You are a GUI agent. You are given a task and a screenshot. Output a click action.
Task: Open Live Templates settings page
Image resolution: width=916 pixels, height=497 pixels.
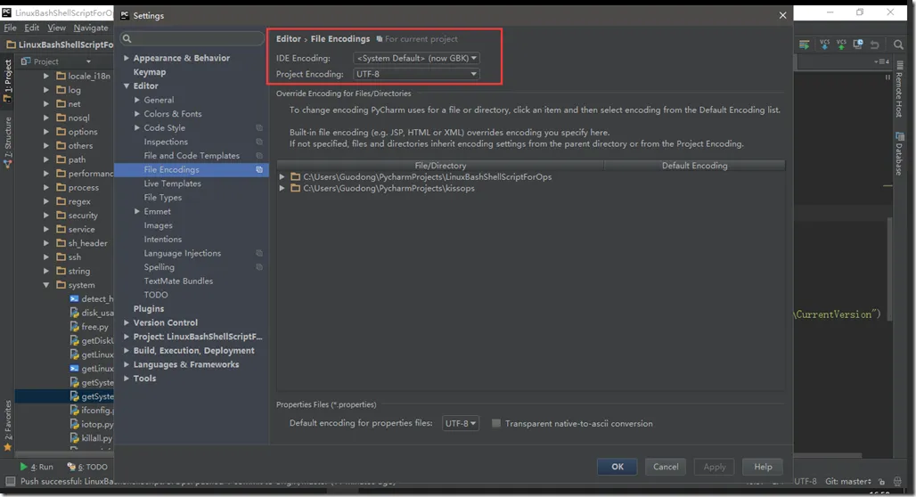(172, 183)
